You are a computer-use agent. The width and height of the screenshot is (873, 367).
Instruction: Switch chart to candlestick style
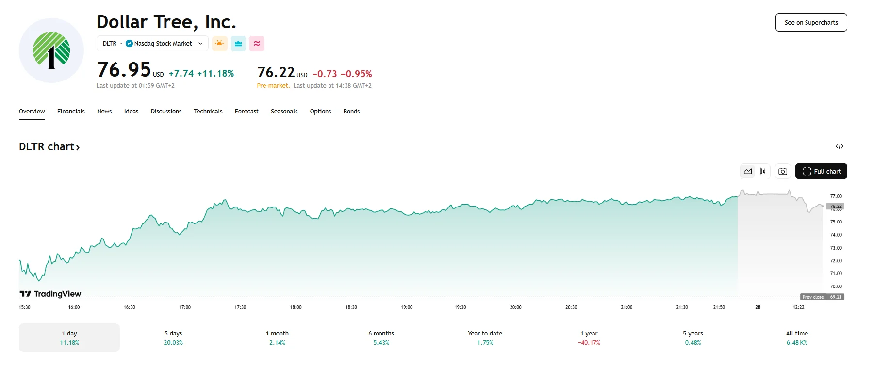pos(762,171)
